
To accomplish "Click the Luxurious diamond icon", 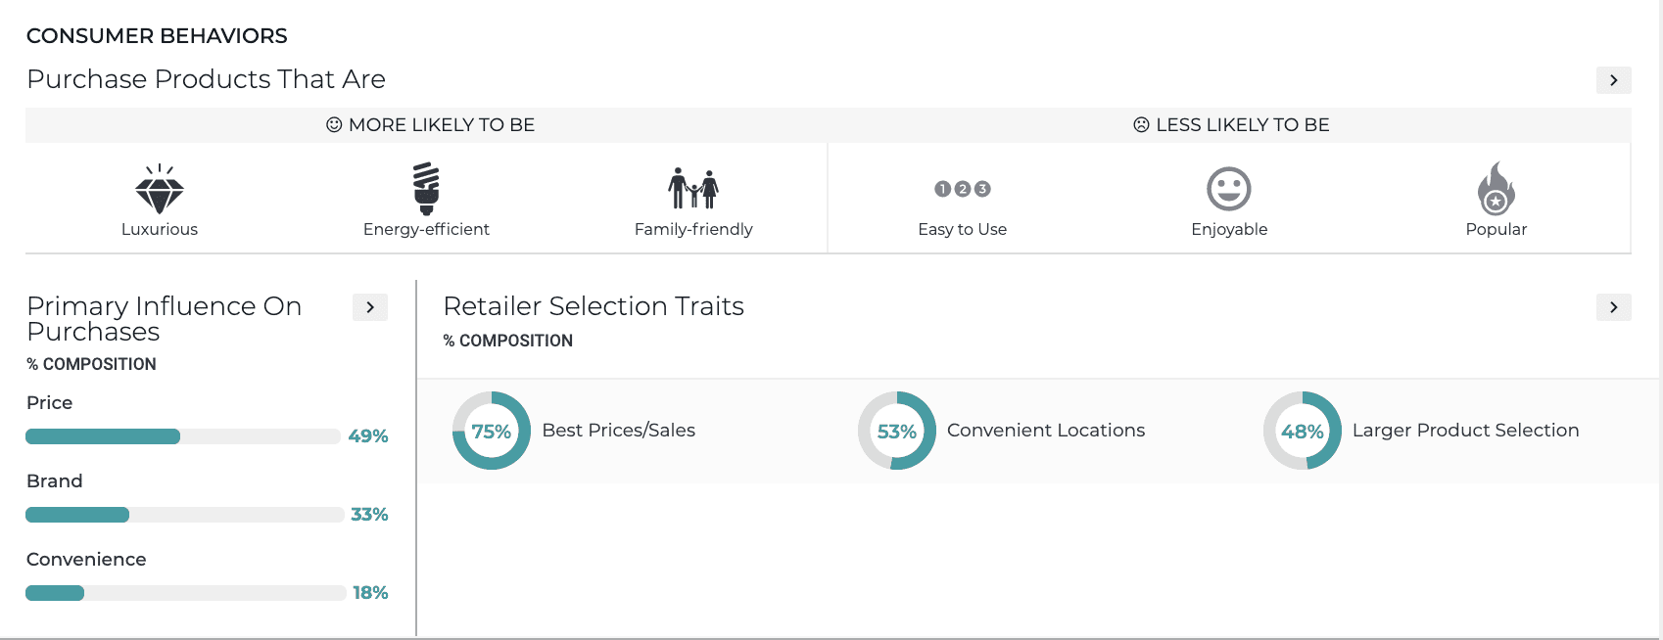I will click(160, 188).
